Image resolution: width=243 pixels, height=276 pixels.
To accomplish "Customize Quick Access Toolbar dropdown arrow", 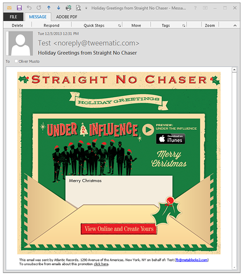I will point(86,8).
